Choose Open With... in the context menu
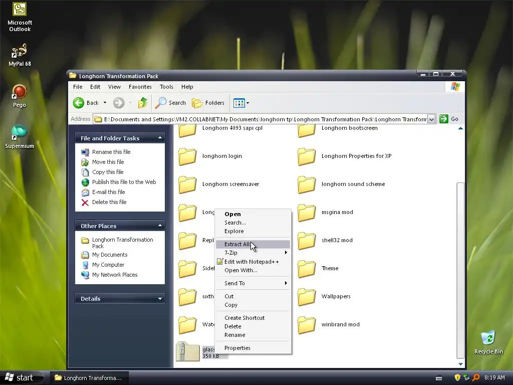Viewport: 513px width, 385px height. coord(253,270)
